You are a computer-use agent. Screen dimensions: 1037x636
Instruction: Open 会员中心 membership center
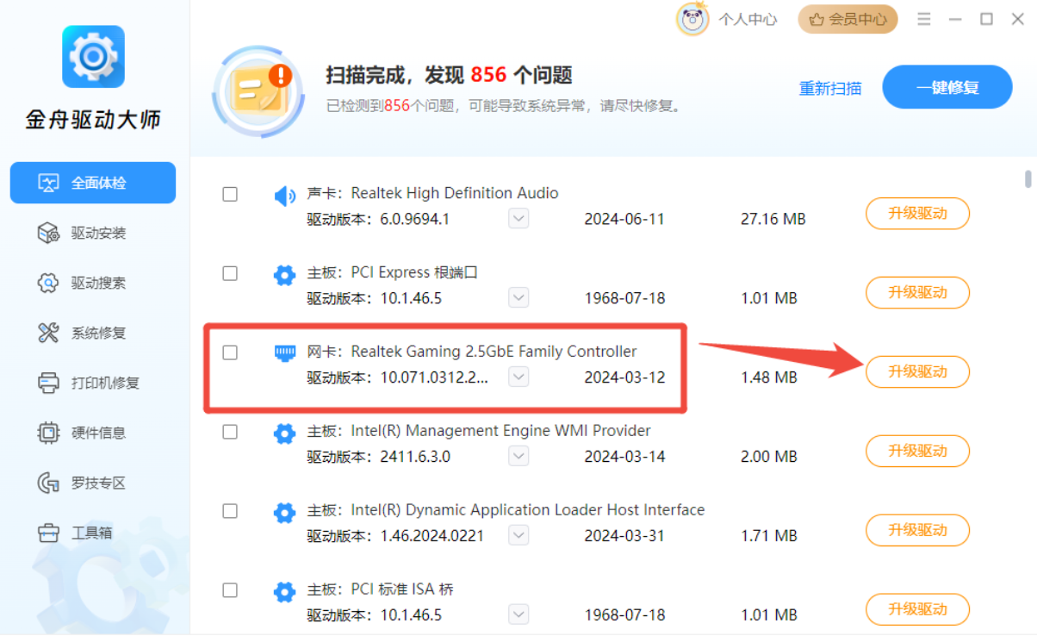[x=848, y=19]
